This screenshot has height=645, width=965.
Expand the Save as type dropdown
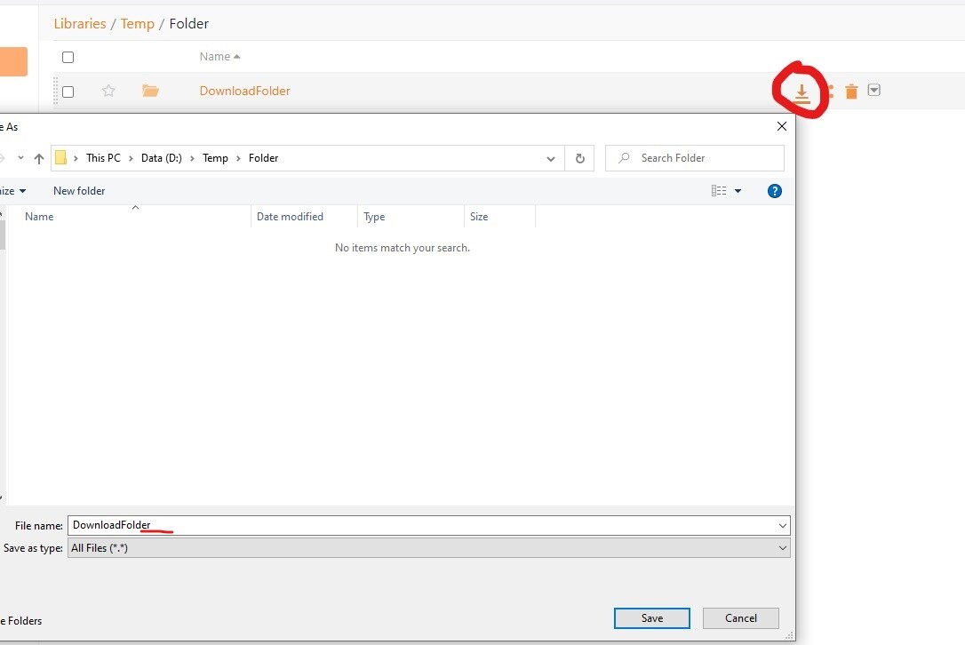(782, 548)
